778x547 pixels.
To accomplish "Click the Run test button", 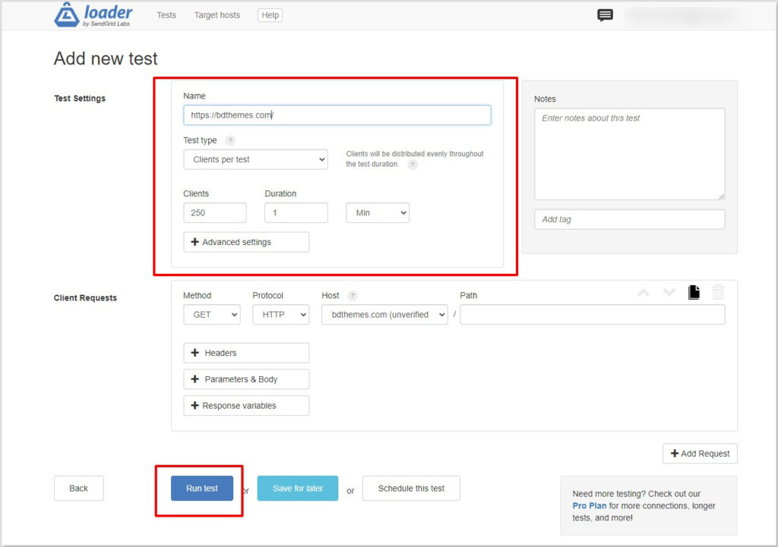I will [202, 489].
